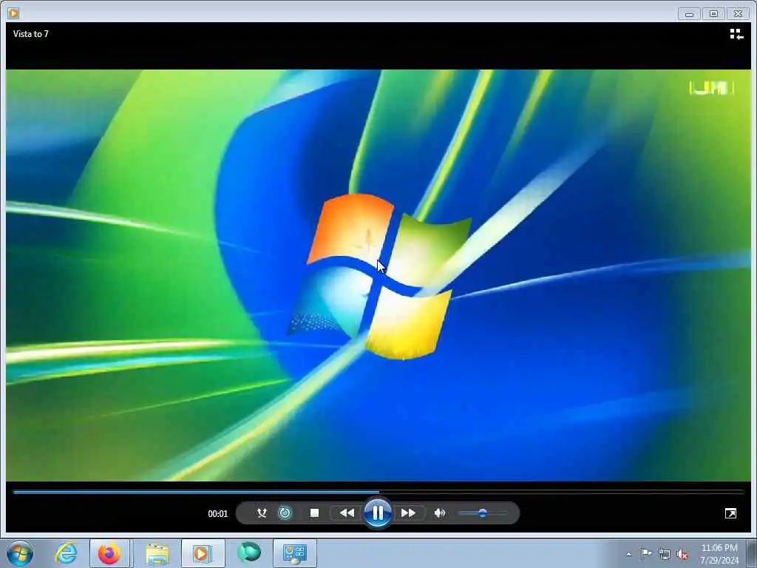Open Firefox from taskbar
The width and height of the screenshot is (757, 568).
pyautogui.click(x=109, y=553)
